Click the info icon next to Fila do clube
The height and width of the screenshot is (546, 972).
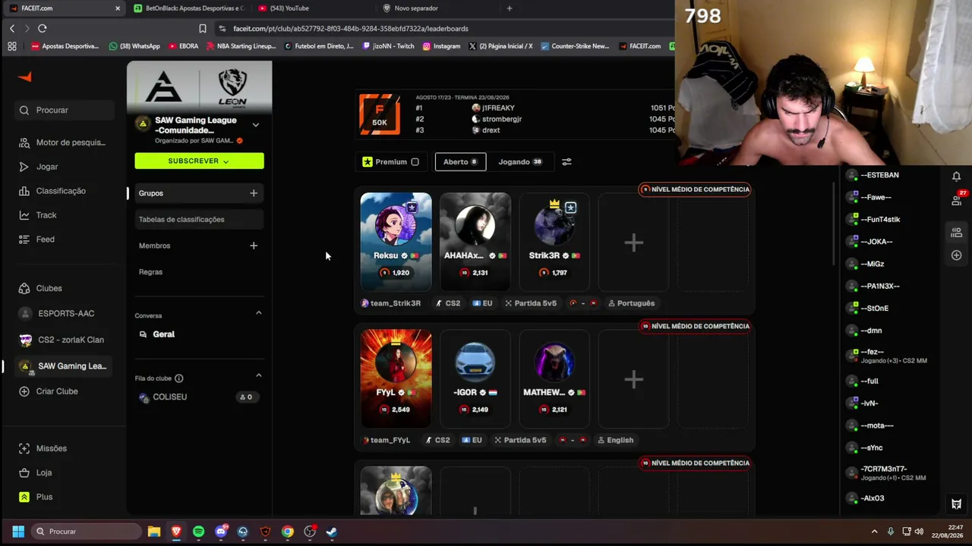pos(179,378)
